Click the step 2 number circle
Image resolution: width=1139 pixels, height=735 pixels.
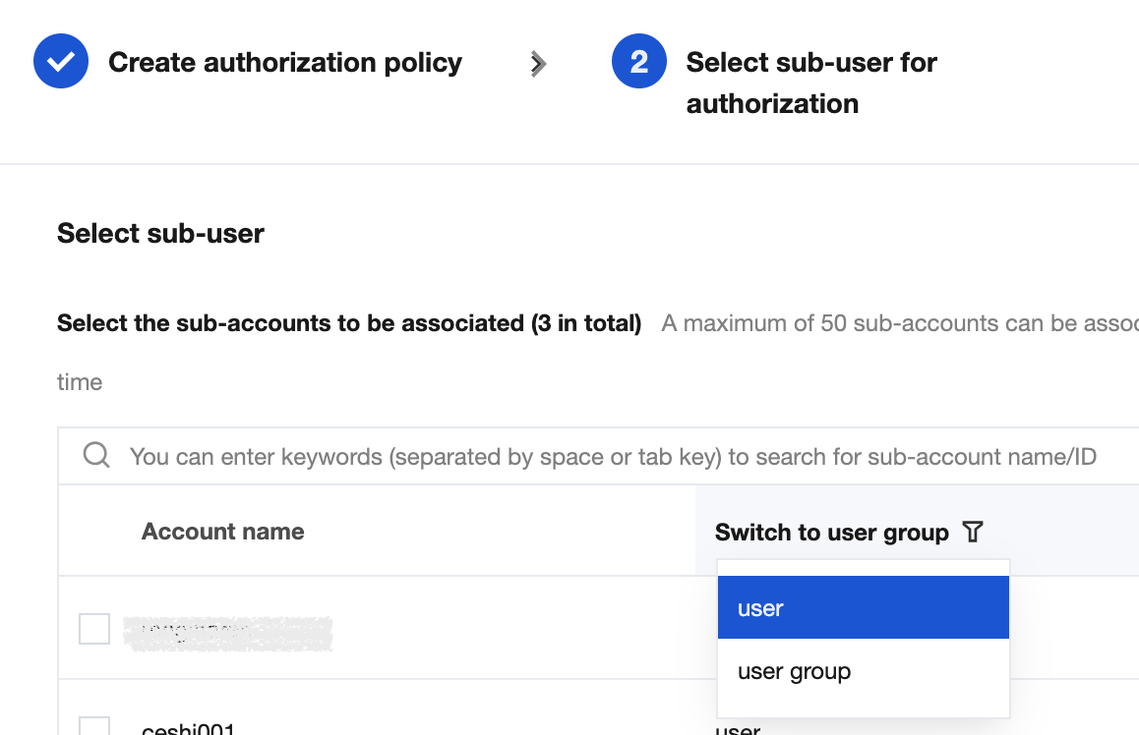point(639,62)
